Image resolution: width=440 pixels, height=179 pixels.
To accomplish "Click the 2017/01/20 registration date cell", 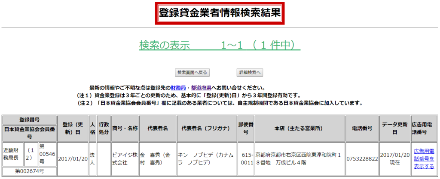I will (x=73, y=158).
